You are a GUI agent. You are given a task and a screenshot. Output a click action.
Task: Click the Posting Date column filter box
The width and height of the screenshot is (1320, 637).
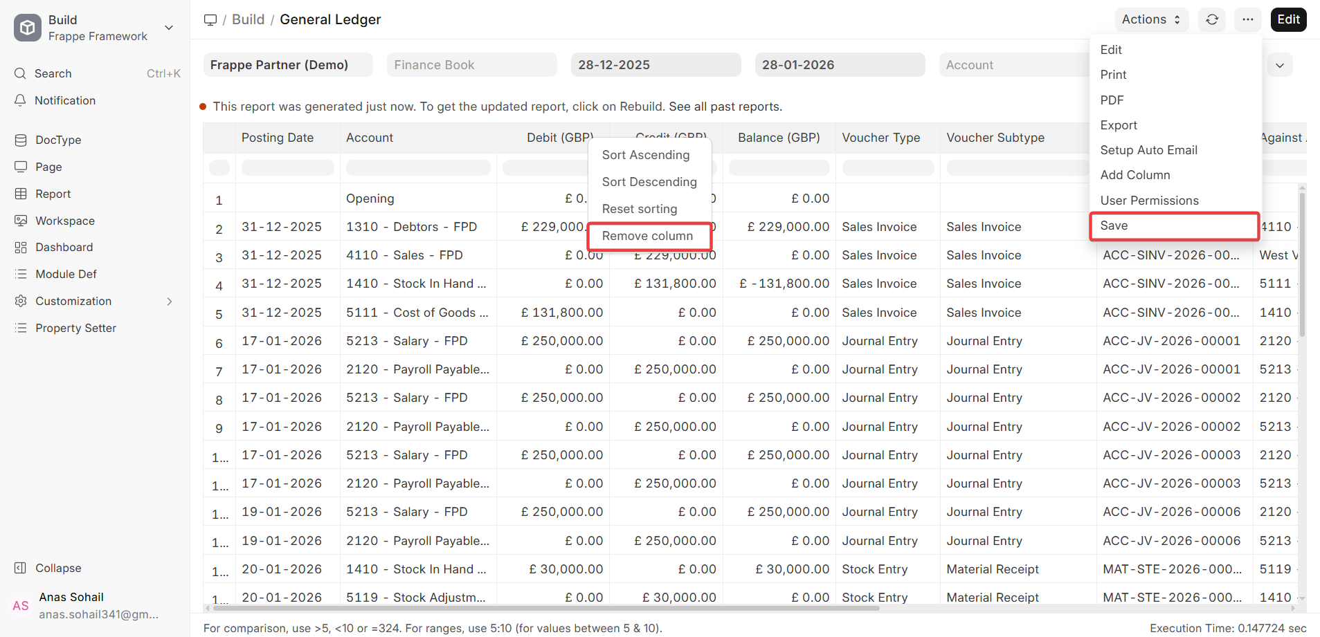tap(288, 167)
